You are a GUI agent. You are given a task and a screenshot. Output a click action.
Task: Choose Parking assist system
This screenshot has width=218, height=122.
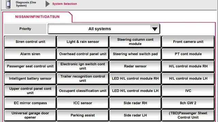click(x=83, y=115)
